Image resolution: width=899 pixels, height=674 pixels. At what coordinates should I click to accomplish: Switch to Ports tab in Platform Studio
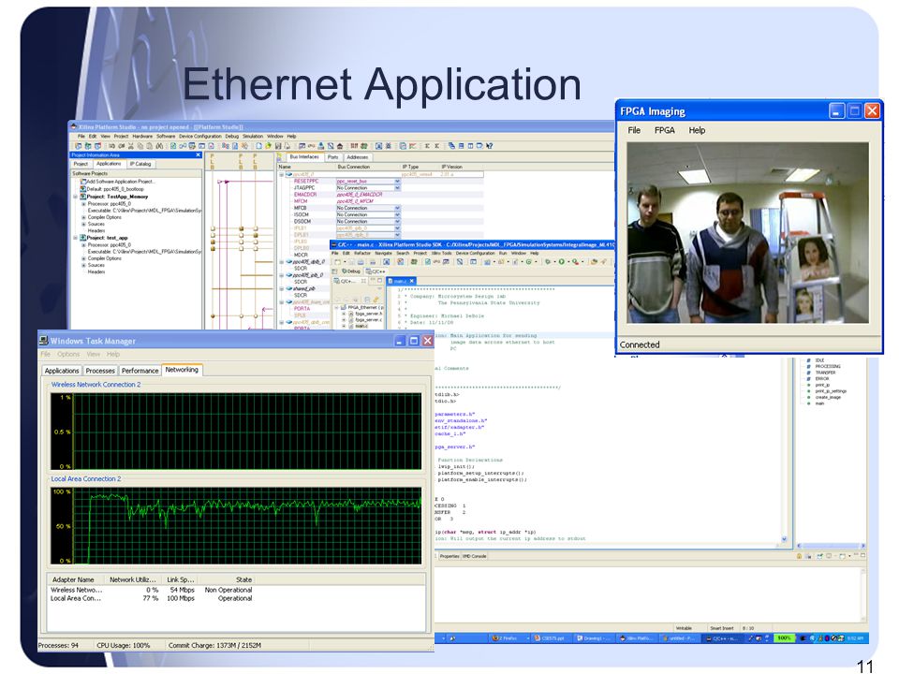click(332, 157)
